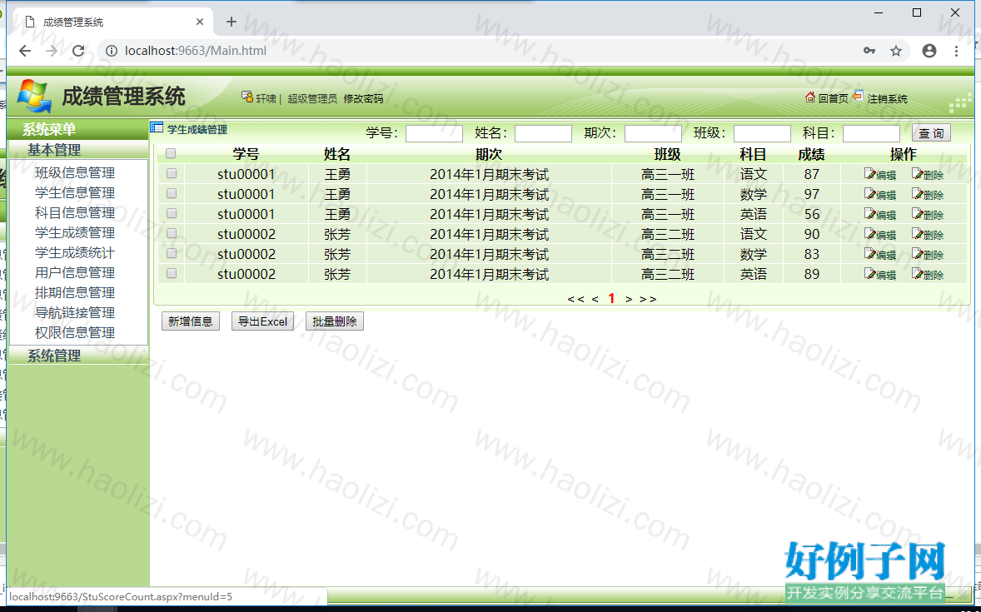Screen dimensions: 981x612
Task: Go to first page with << link
Action: point(575,299)
